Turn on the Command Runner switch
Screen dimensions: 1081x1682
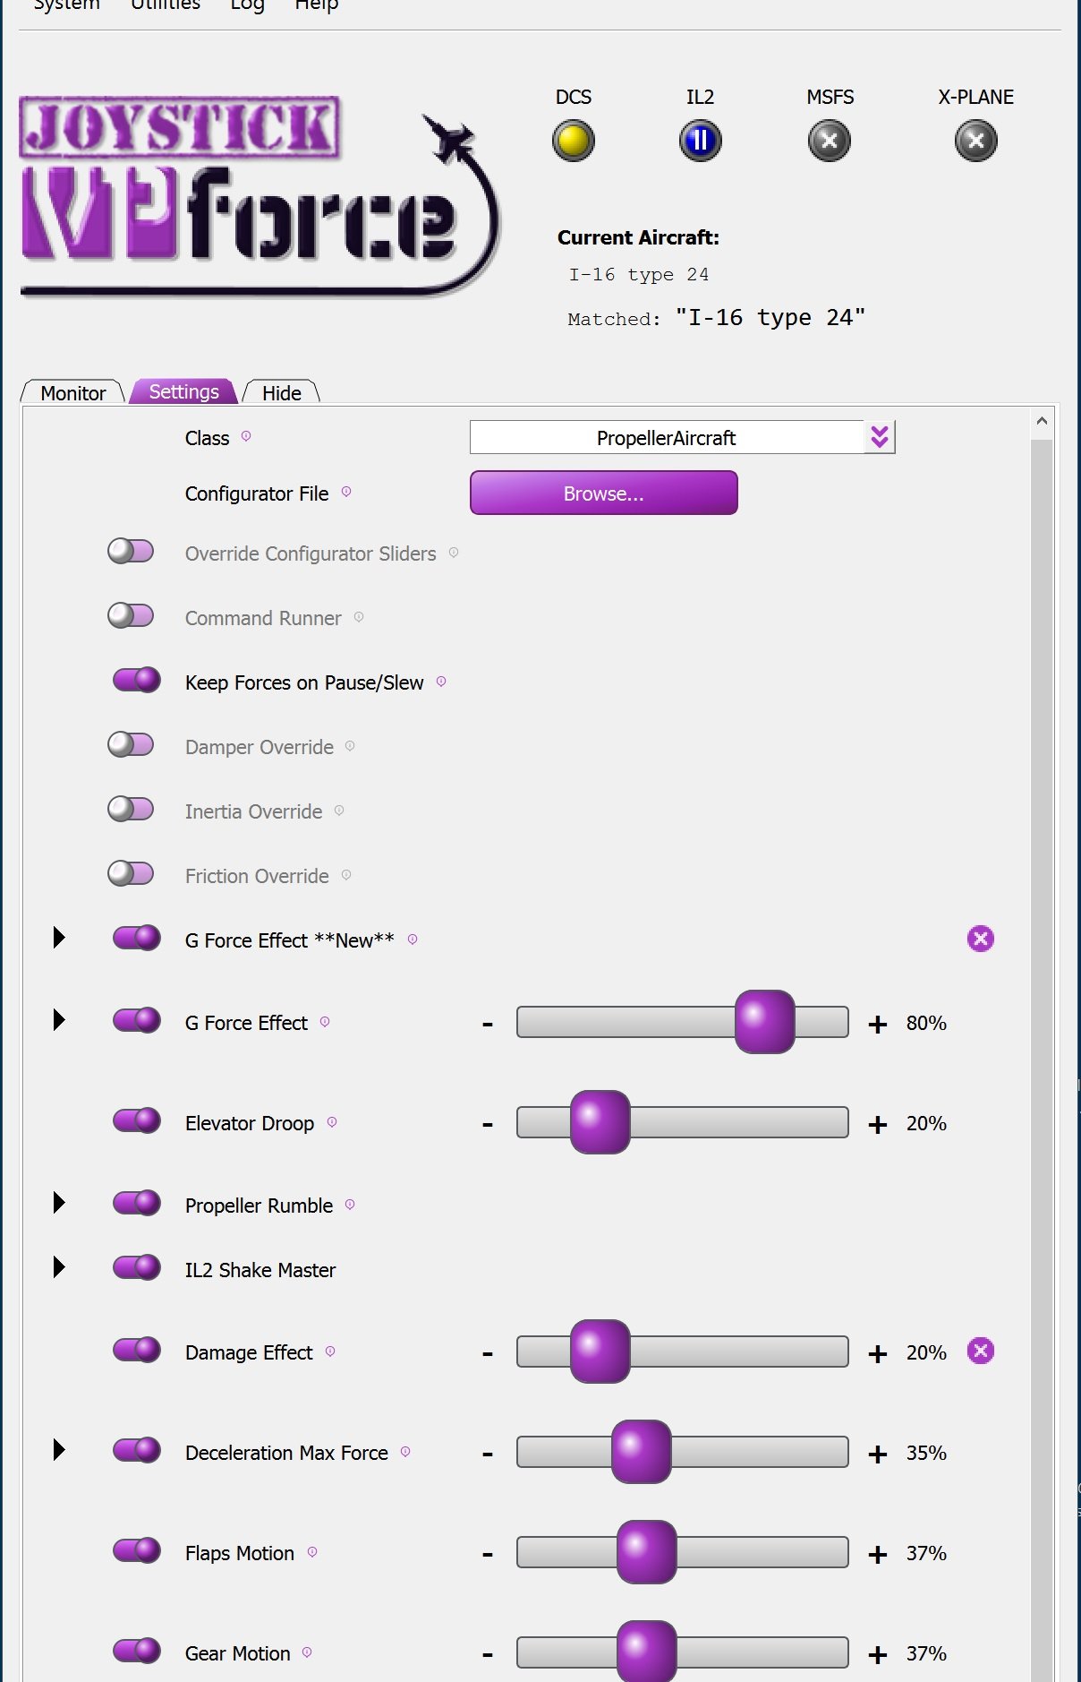pyautogui.click(x=131, y=616)
